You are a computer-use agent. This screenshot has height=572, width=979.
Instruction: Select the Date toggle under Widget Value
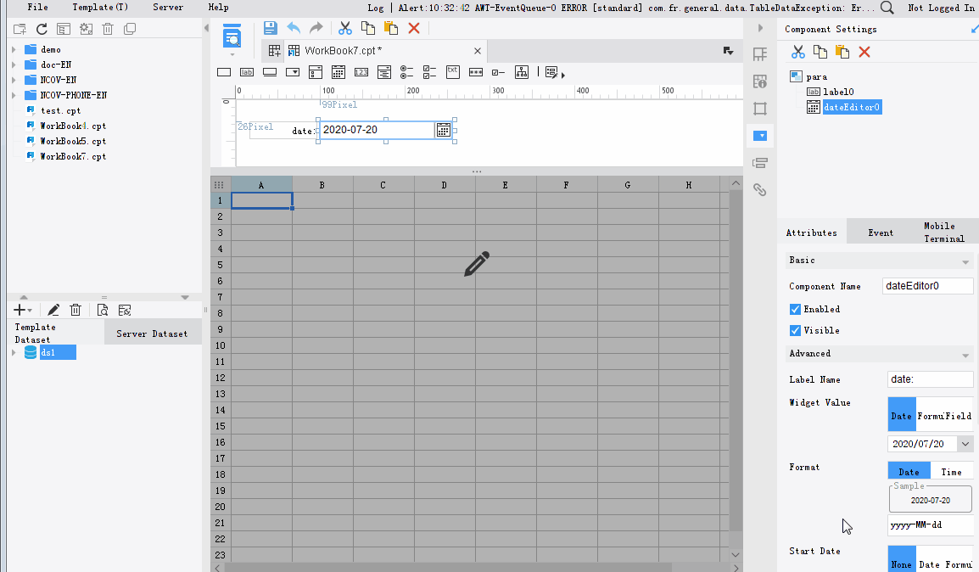[x=902, y=415]
